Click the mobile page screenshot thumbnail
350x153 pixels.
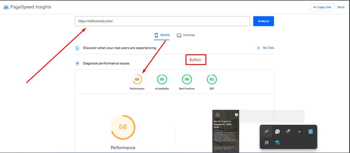click(226, 131)
